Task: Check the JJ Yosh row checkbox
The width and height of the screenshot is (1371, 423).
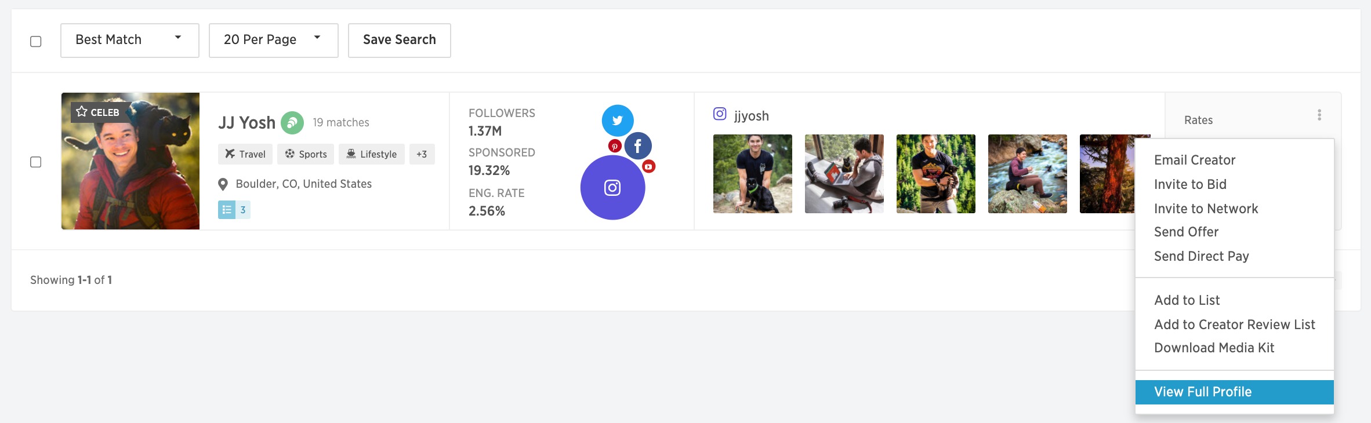Action: tap(36, 162)
